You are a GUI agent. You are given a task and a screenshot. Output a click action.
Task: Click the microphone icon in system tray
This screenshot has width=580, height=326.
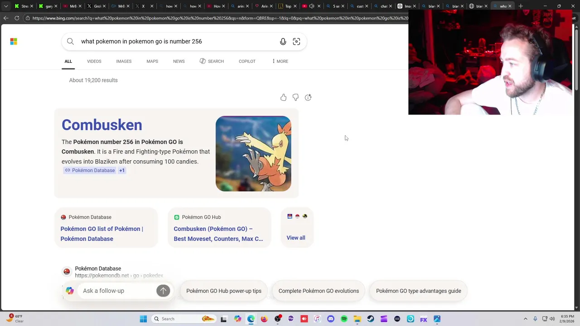pos(535,319)
